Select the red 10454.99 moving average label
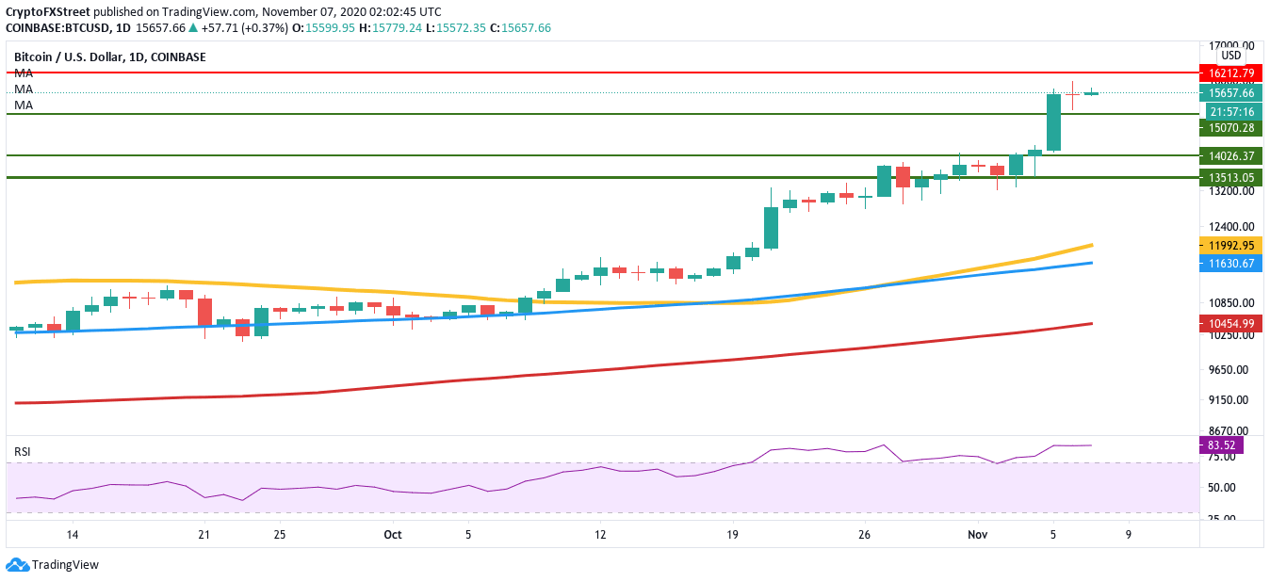Screen dimensions: 1270x582 (1230, 323)
